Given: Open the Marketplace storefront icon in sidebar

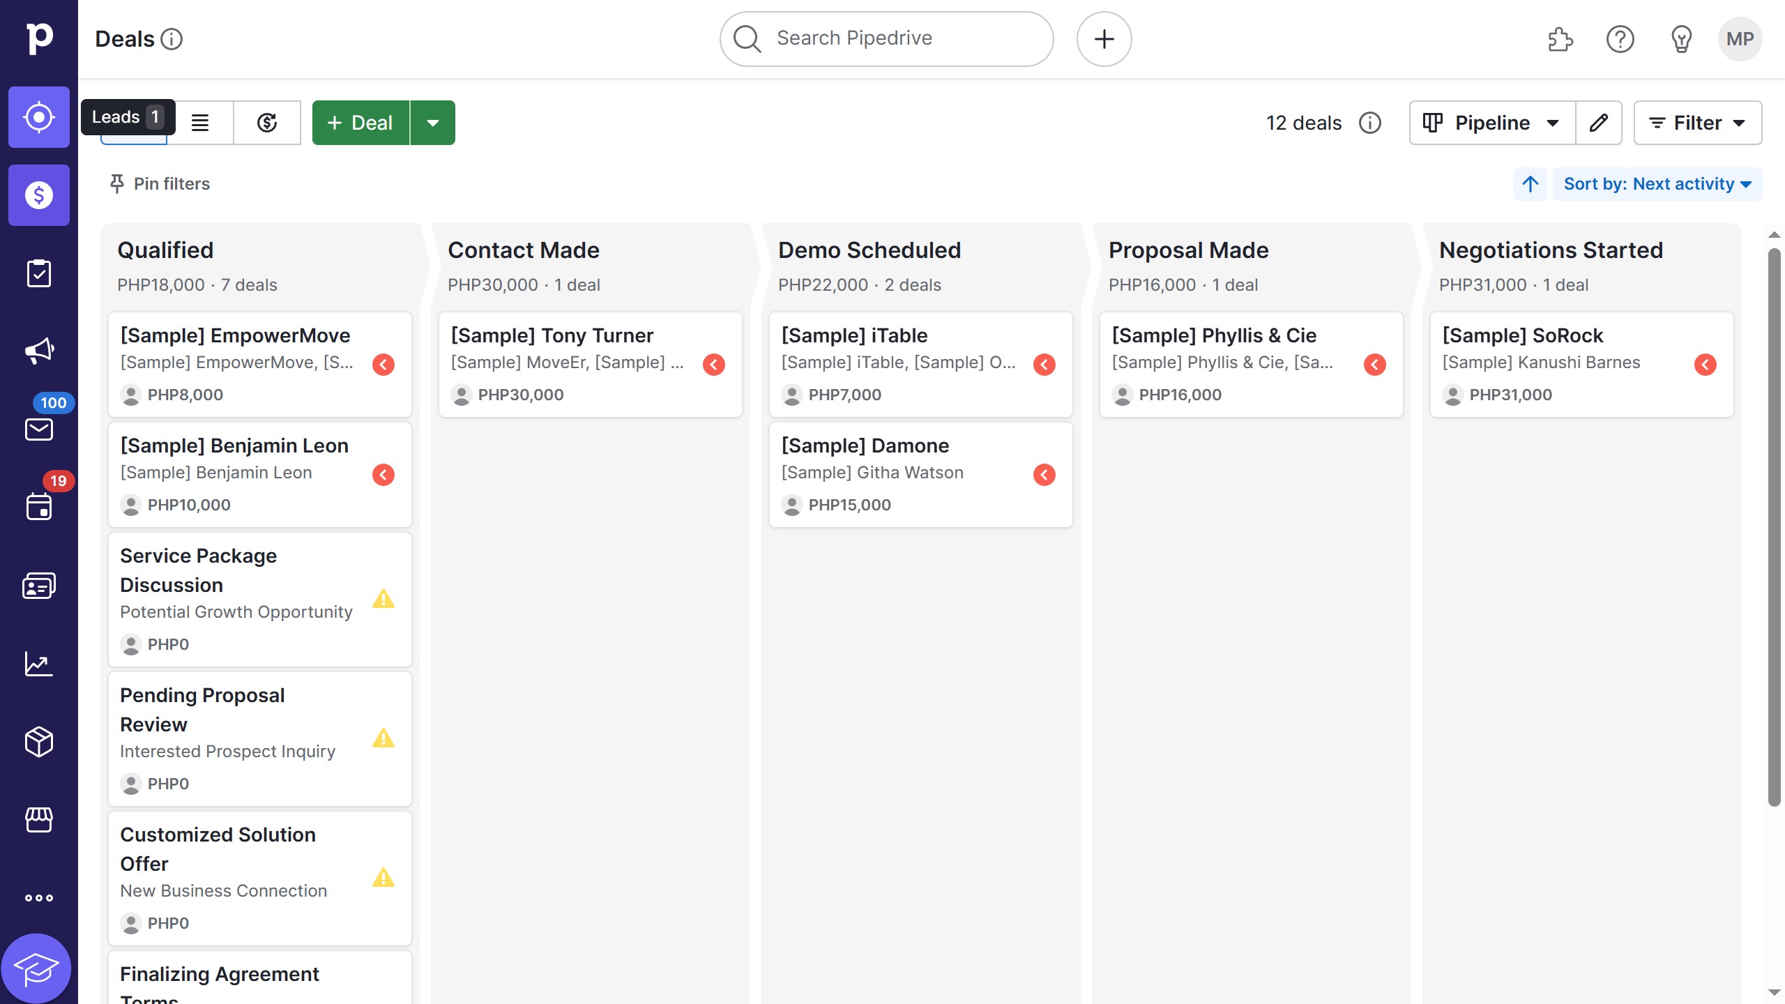Looking at the screenshot, I should click(x=38, y=819).
